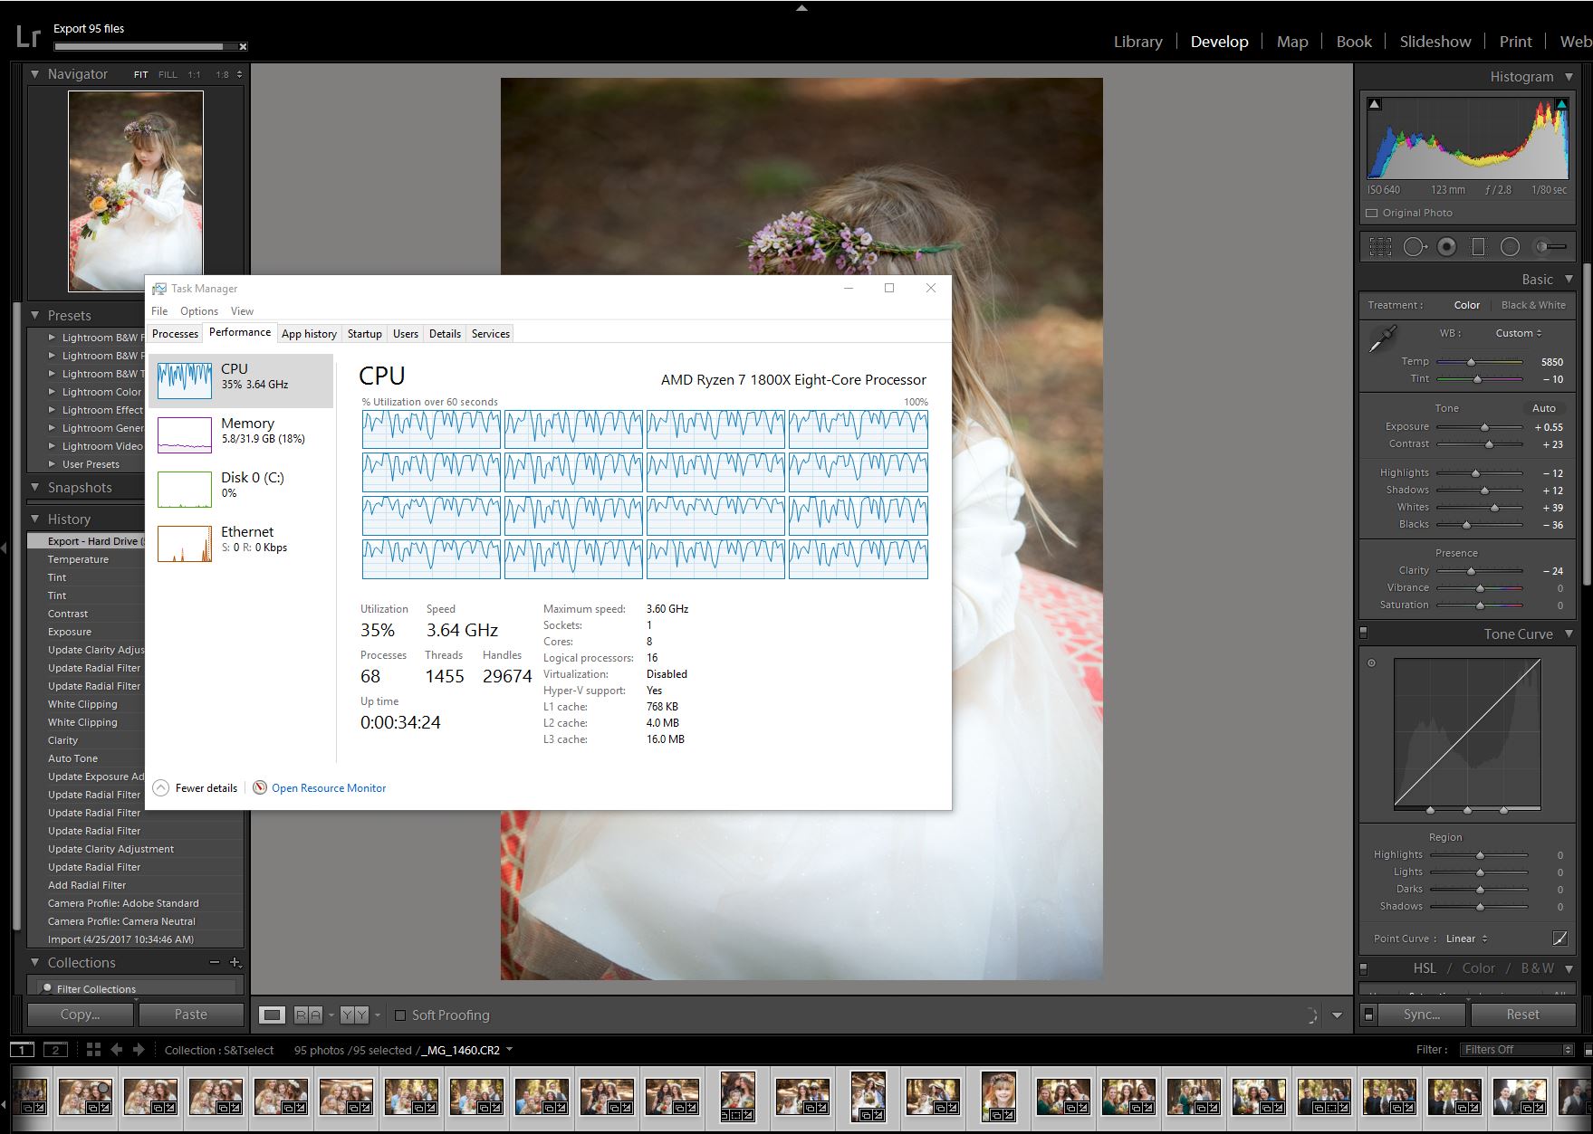Check the Original Photo box
The image size is (1593, 1134).
coord(1371,214)
